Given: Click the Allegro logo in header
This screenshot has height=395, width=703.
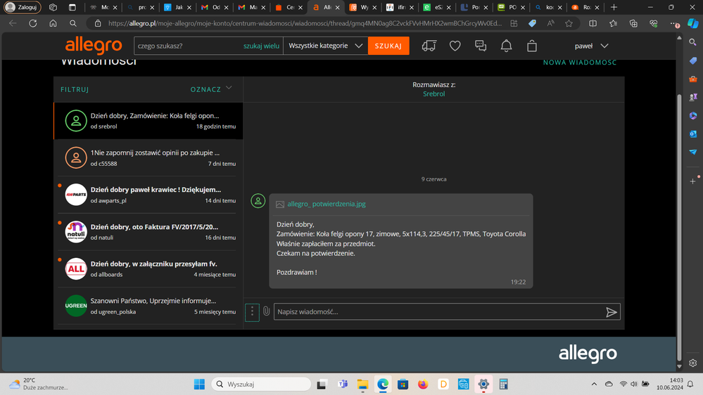Looking at the screenshot, I should pyautogui.click(x=94, y=46).
